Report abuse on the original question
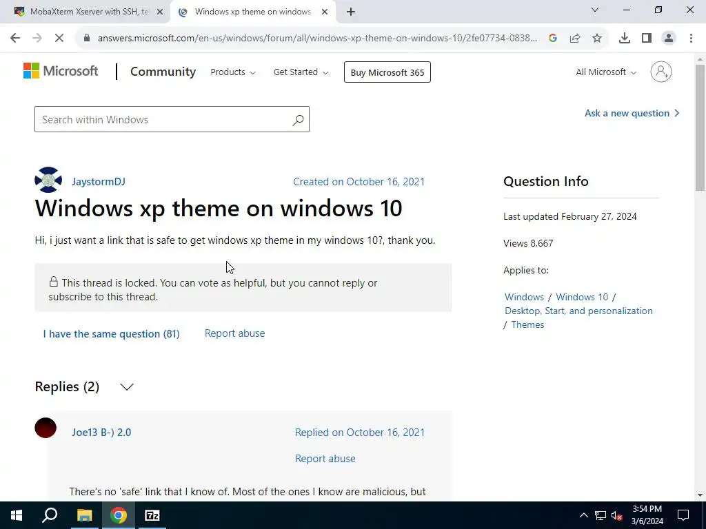 coord(234,333)
